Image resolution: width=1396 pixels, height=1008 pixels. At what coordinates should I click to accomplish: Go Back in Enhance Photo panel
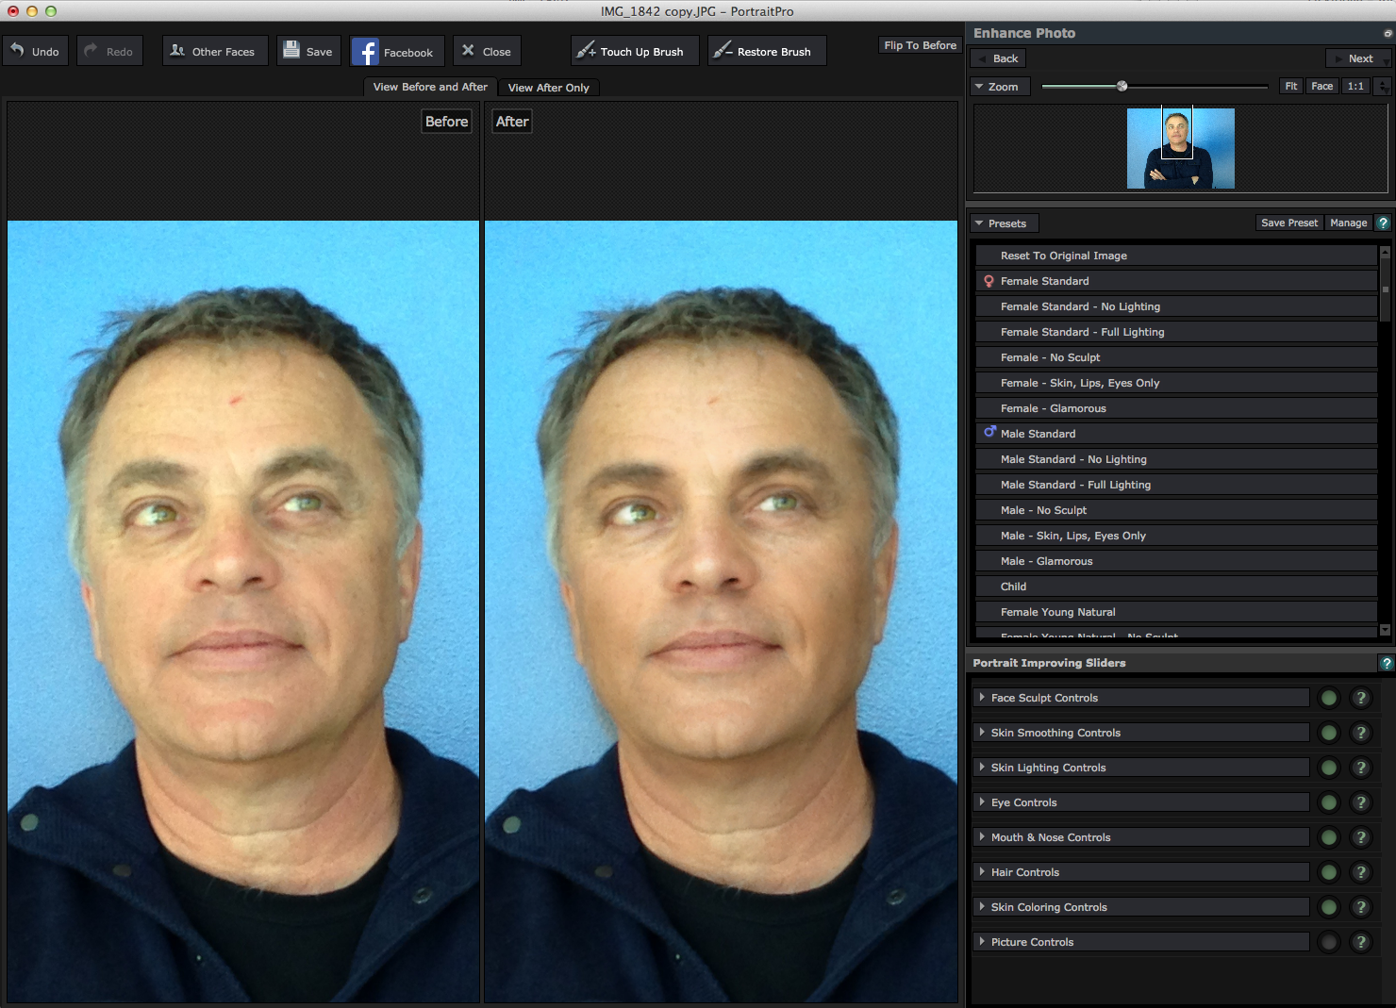click(x=997, y=58)
